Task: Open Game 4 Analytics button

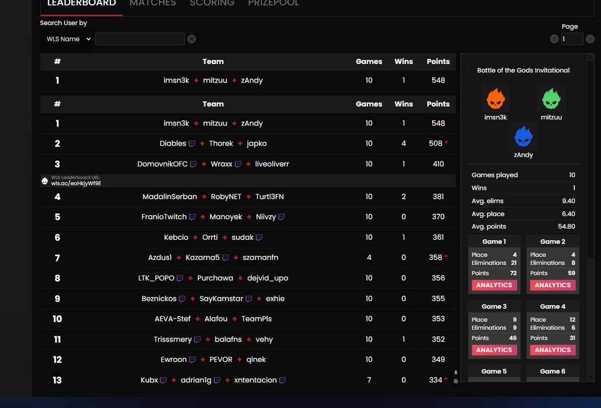Action: tap(553, 350)
